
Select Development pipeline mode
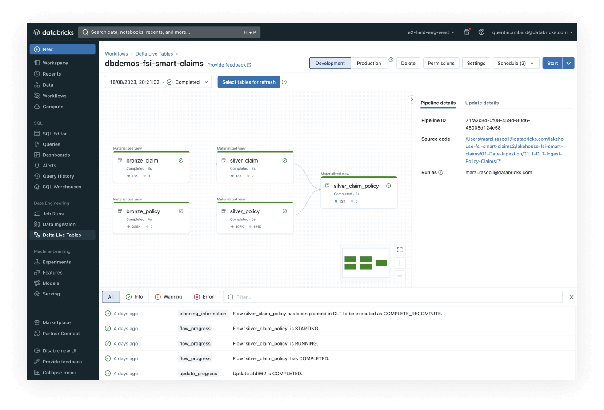click(330, 63)
